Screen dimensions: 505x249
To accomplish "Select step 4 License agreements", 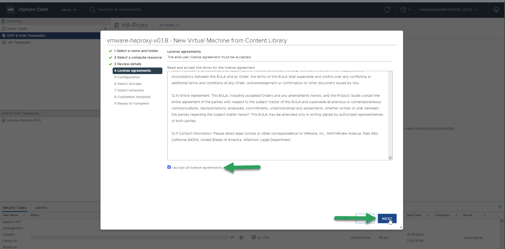I will coord(137,70).
